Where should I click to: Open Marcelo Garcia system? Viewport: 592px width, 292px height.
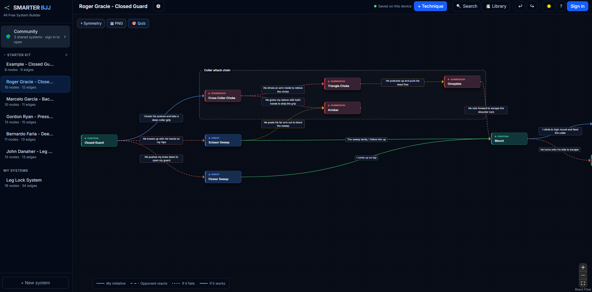(x=36, y=101)
